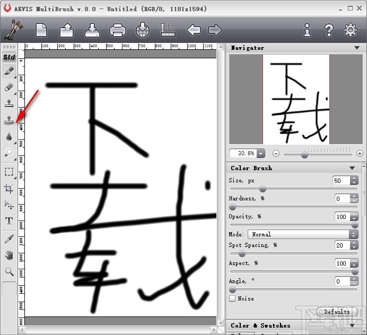Expand the Color & Swatches panel arrow
Viewport: 367px width, 335px height.
click(352, 325)
